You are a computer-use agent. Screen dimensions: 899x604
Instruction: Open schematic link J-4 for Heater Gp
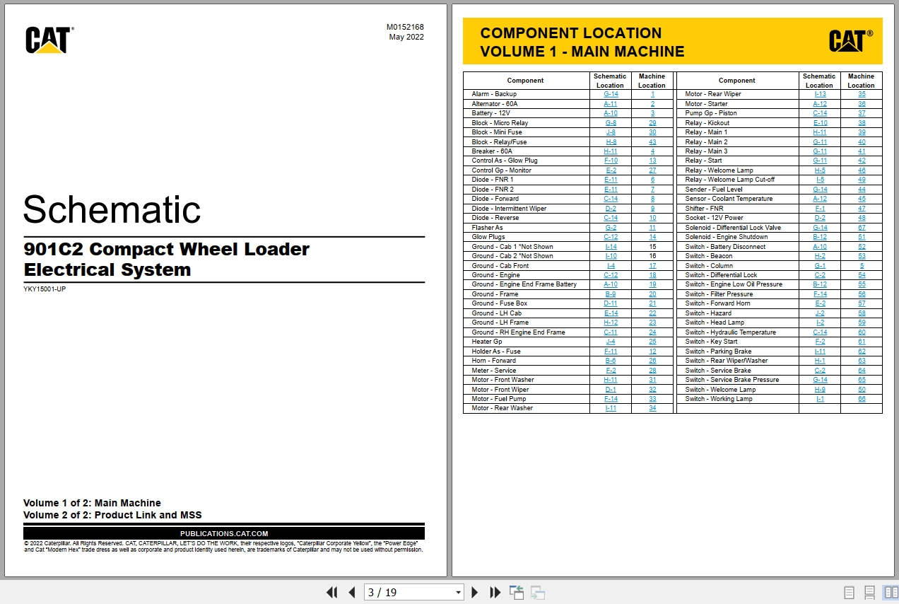[611, 342]
